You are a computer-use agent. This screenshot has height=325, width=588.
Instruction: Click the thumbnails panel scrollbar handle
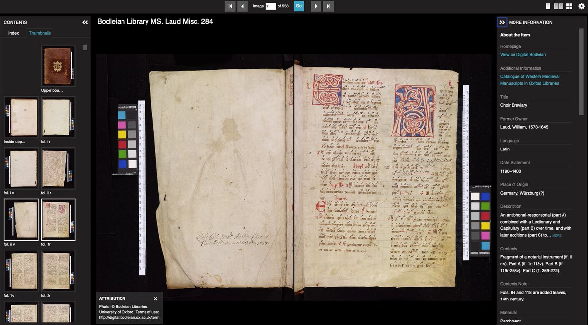[x=85, y=48]
